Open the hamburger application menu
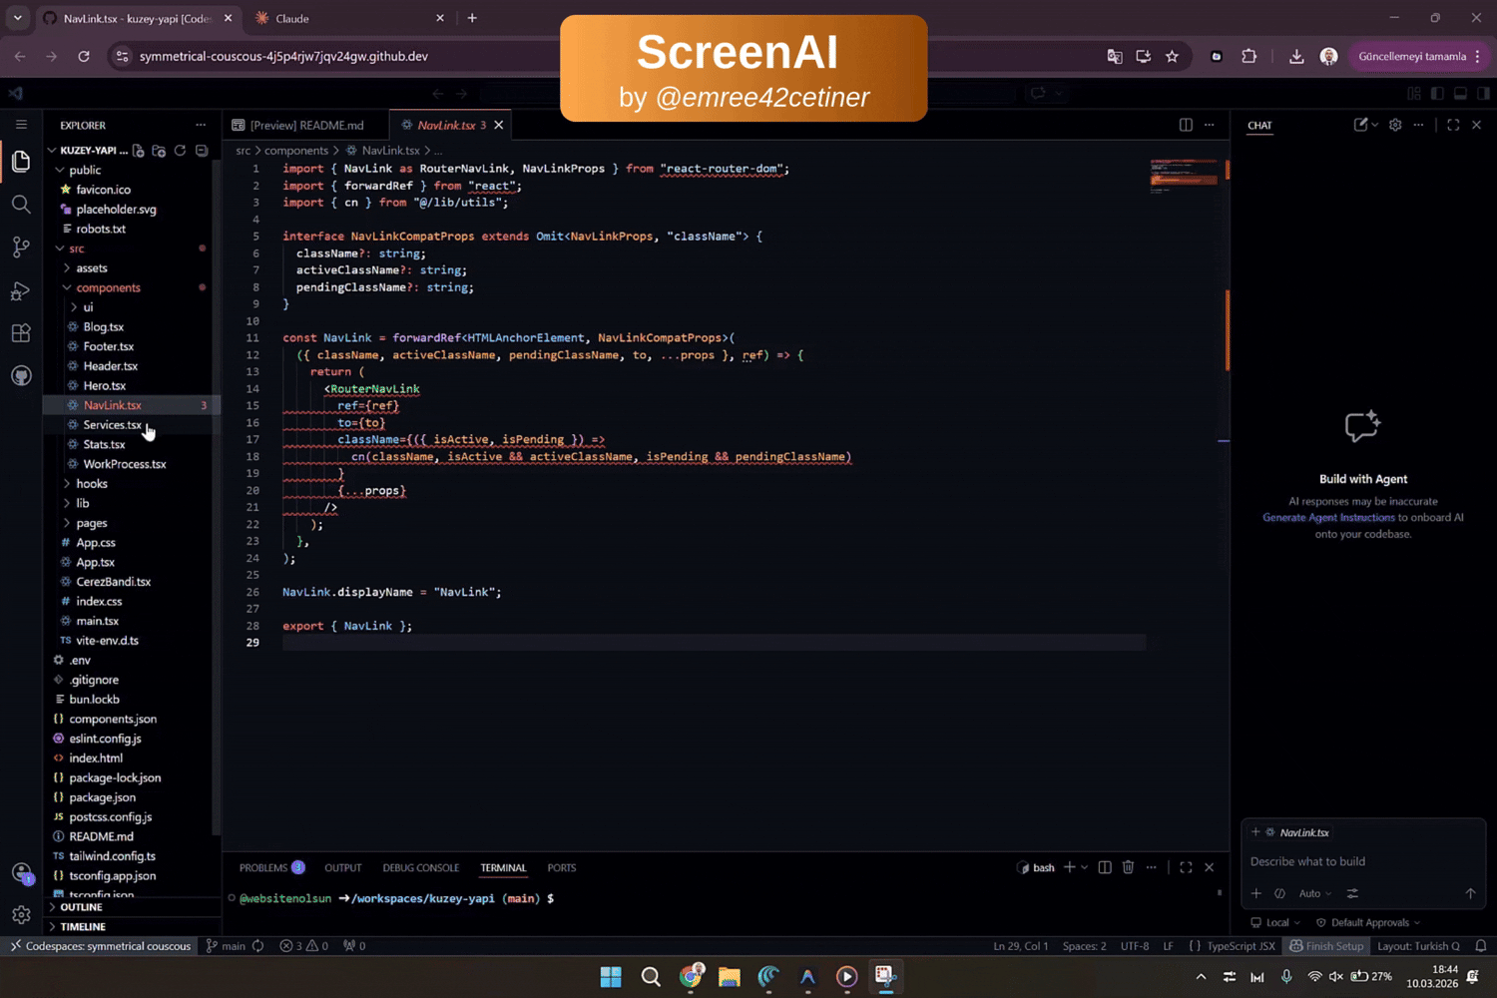This screenshot has height=998, width=1497. (x=21, y=125)
